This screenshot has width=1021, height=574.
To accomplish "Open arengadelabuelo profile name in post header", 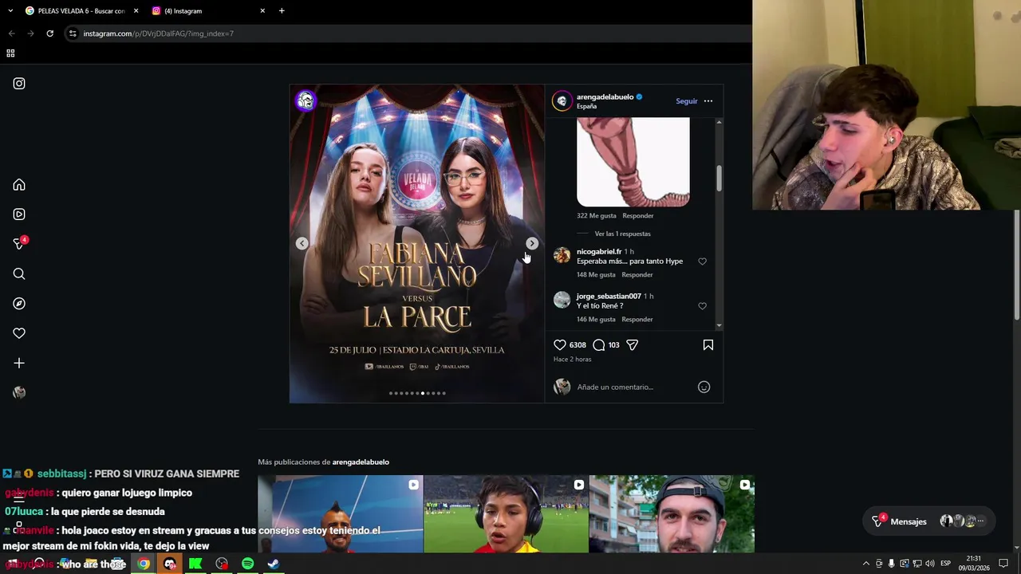I will click(605, 97).
